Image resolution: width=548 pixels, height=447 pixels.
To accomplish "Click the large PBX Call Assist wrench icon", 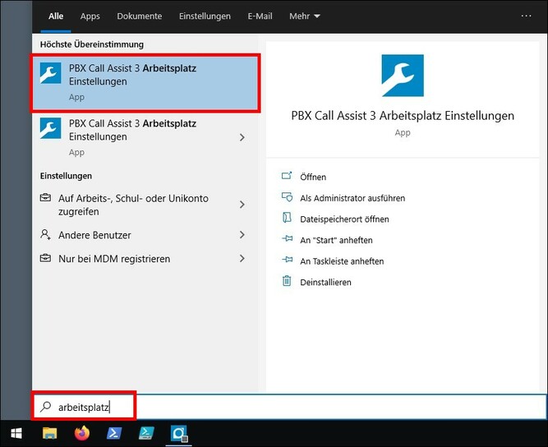I will click(403, 76).
